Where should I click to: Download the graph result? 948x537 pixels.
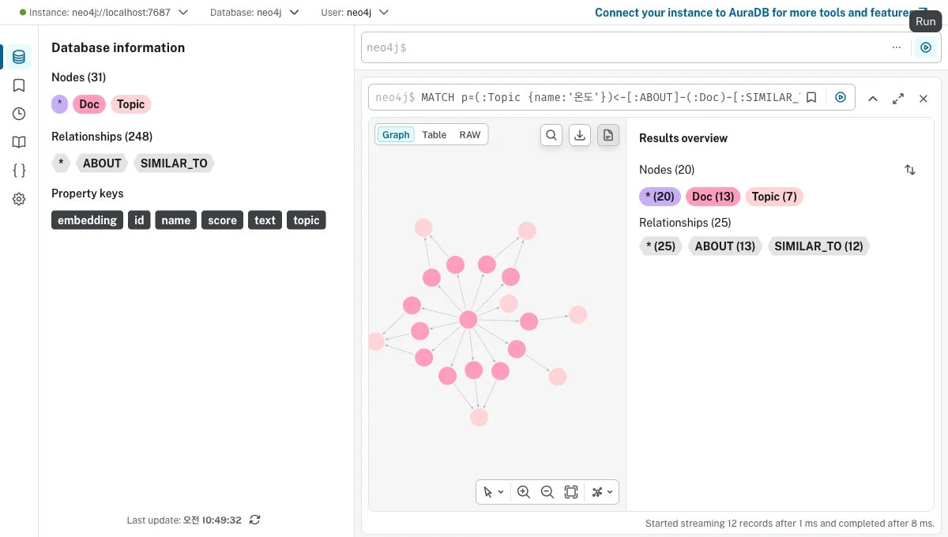(x=580, y=135)
